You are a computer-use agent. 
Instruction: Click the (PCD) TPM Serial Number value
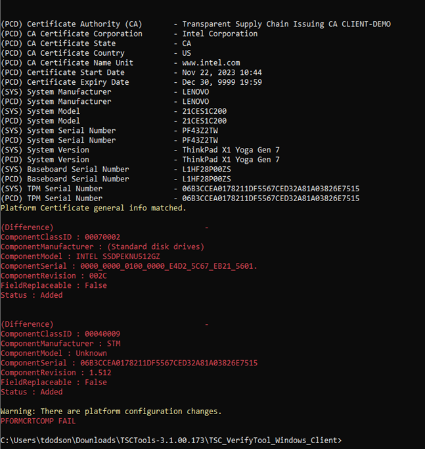pyautogui.click(x=271, y=199)
